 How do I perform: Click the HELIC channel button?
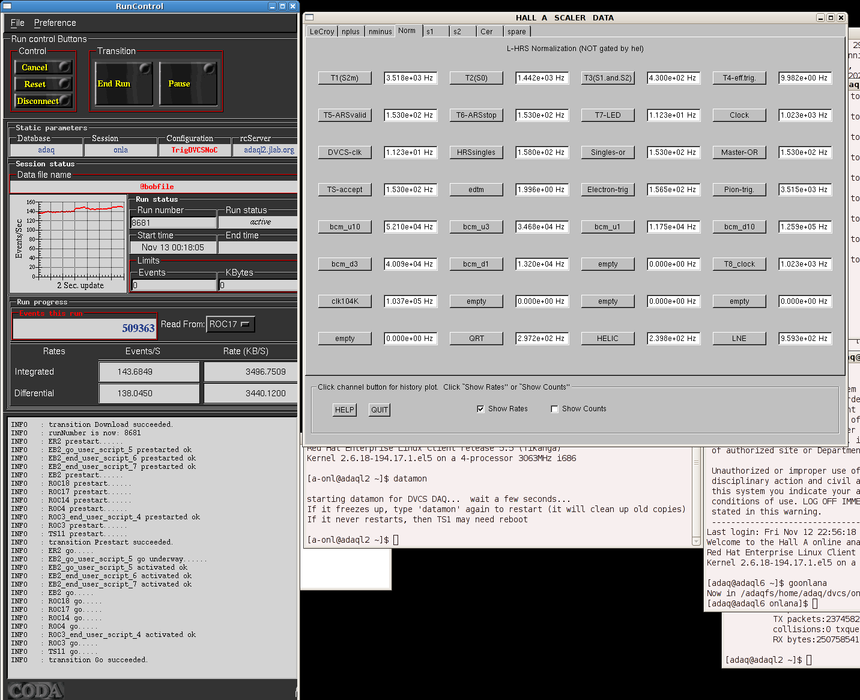608,339
